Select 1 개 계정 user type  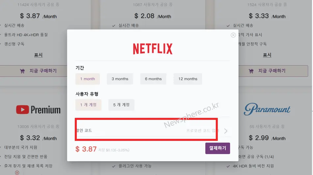[88, 105]
